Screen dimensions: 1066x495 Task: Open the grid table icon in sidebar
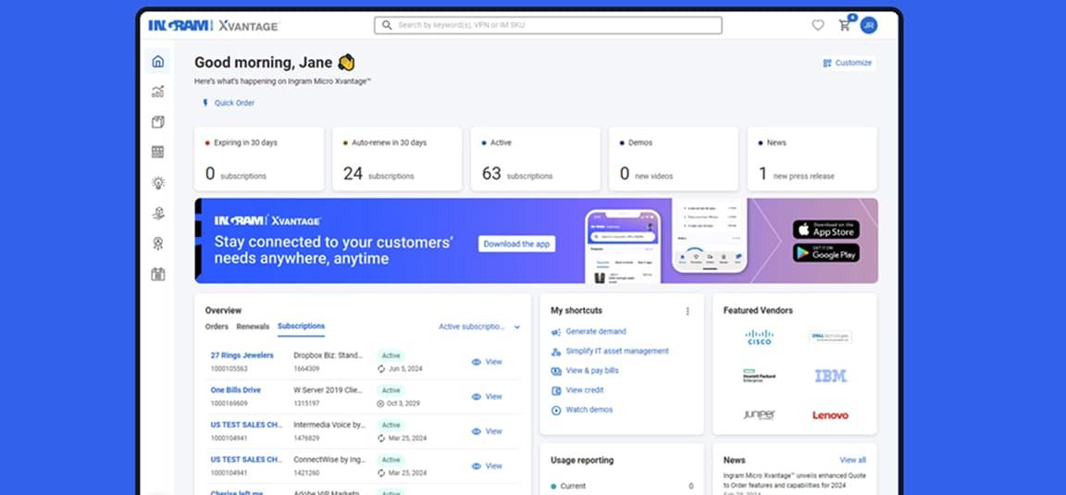point(157,153)
